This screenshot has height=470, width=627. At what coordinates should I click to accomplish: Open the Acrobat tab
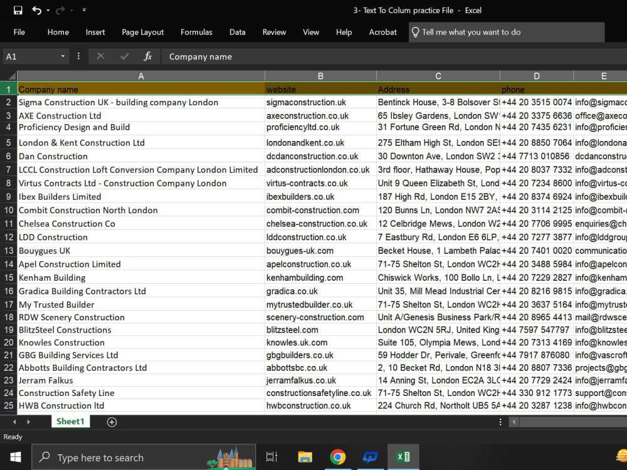click(x=382, y=33)
